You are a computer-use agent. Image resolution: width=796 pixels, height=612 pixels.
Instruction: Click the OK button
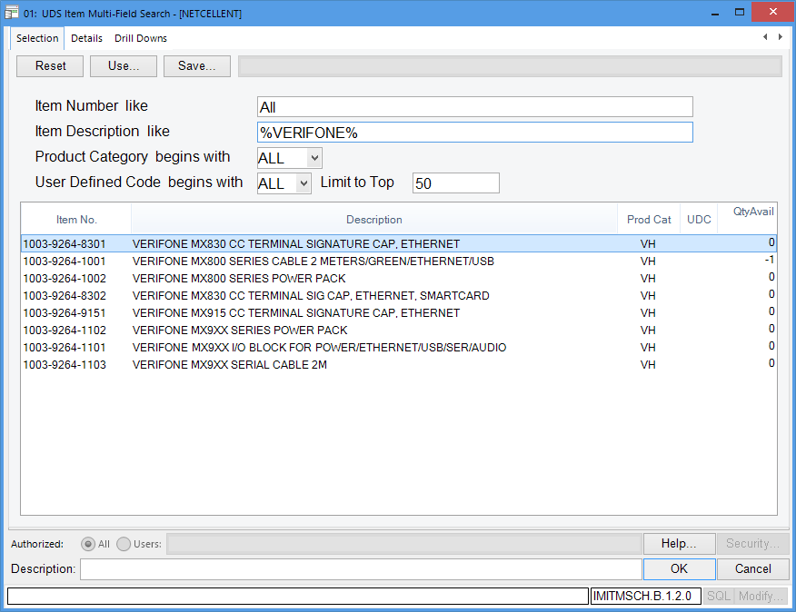680,568
